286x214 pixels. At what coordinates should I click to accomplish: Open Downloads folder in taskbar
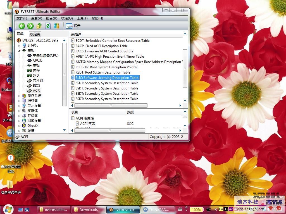pyautogui.click(x=88, y=210)
